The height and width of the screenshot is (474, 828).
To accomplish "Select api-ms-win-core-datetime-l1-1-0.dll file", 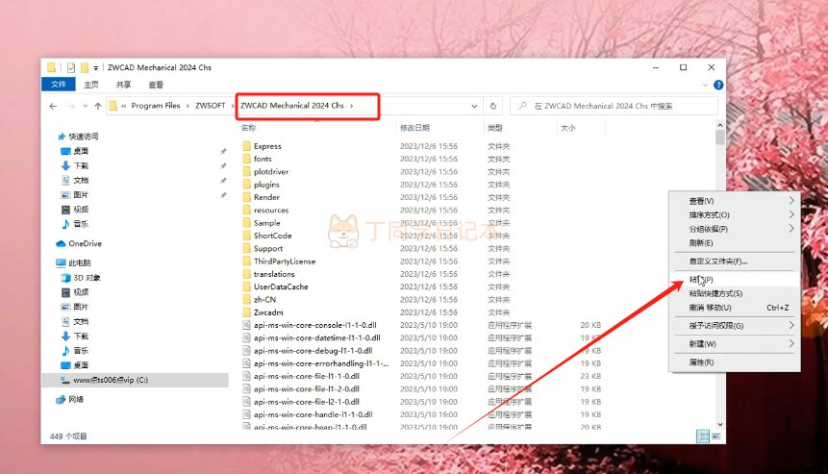I will click(x=316, y=337).
